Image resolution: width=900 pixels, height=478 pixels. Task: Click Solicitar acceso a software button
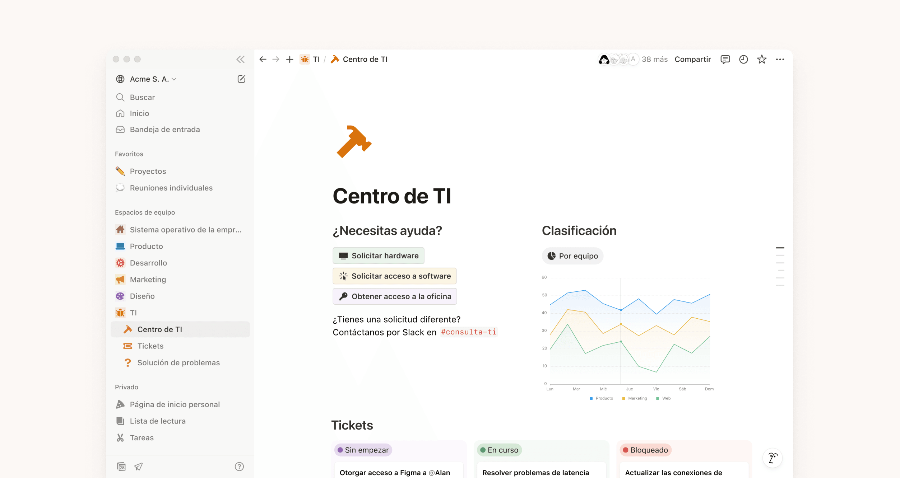(x=394, y=276)
